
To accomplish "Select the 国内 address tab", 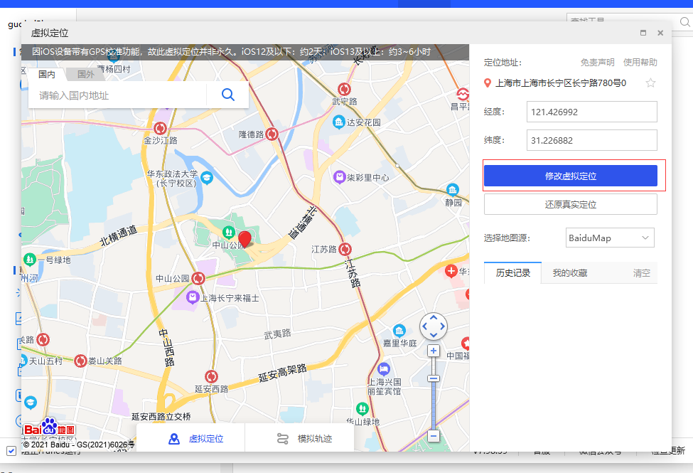I will coord(47,74).
